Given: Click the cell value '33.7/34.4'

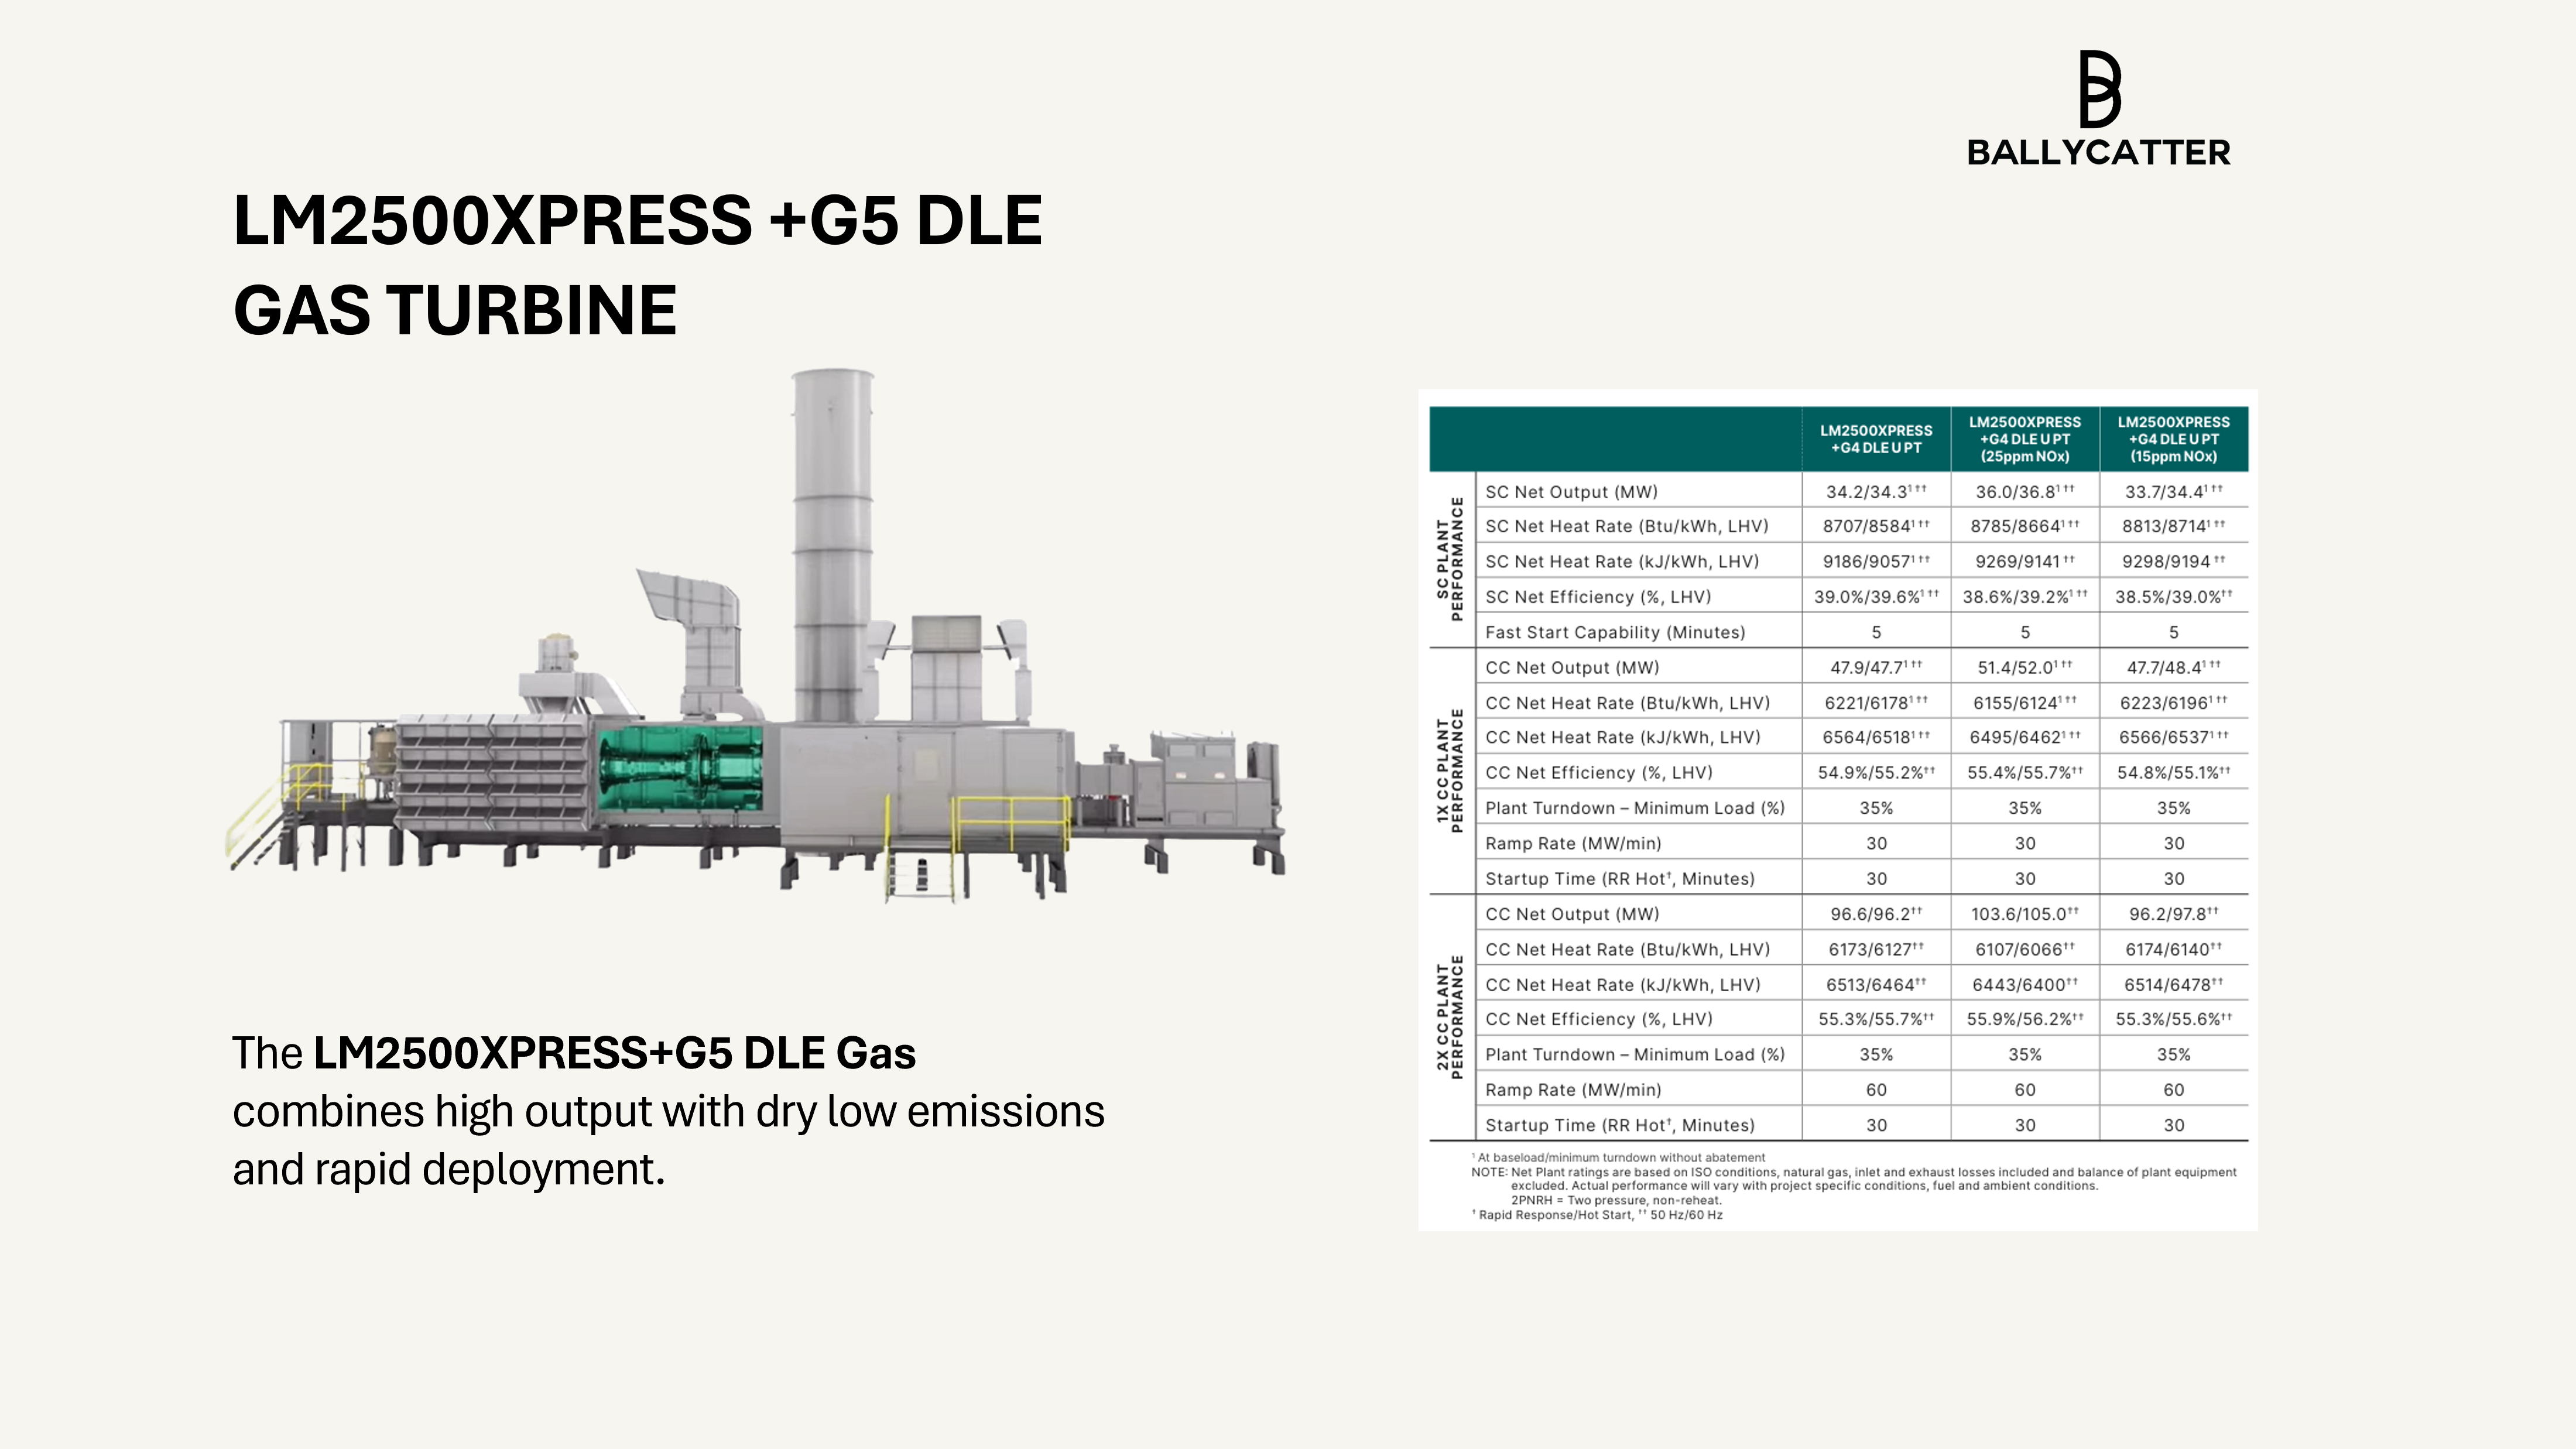Looking at the screenshot, I should click(x=2174, y=491).
